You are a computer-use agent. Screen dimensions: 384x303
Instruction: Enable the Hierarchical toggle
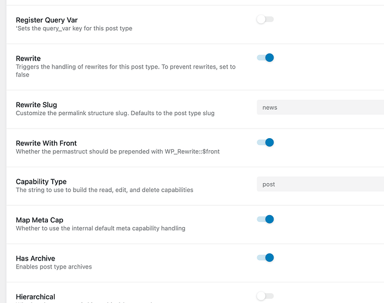265,296
